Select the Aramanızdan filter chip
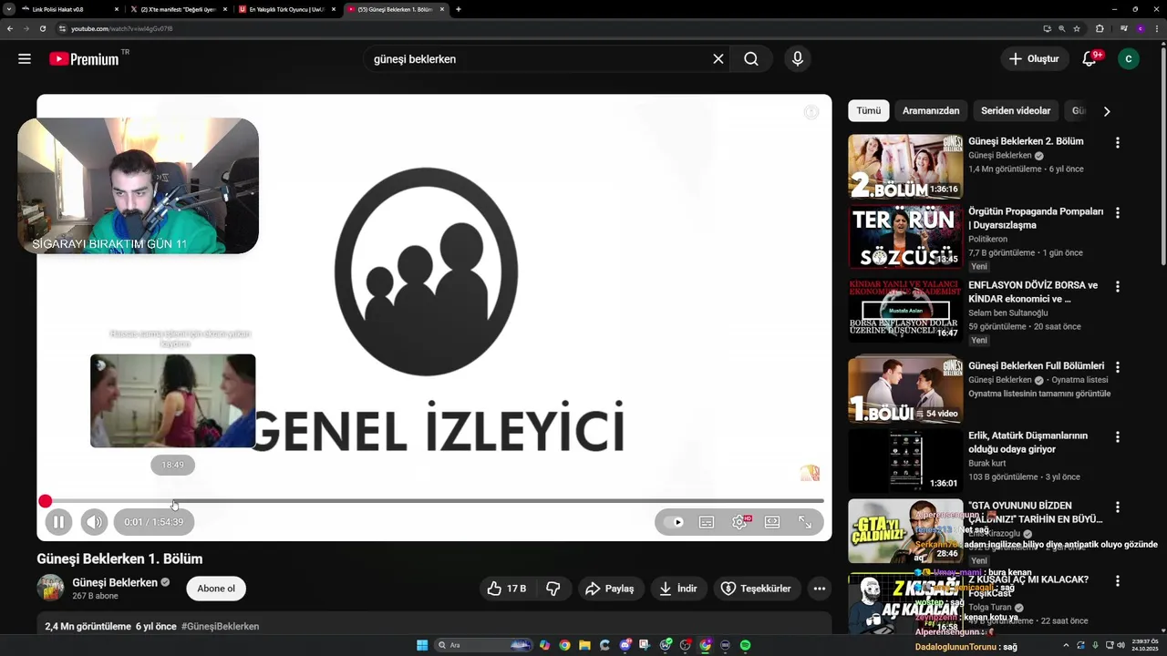This screenshot has width=1167, height=656. (x=931, y=111)
